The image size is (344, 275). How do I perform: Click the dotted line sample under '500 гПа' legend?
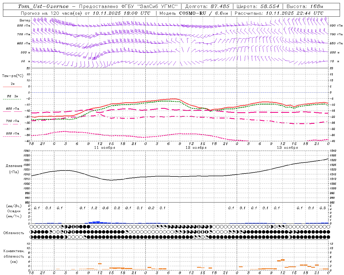[x=12, y=137]
